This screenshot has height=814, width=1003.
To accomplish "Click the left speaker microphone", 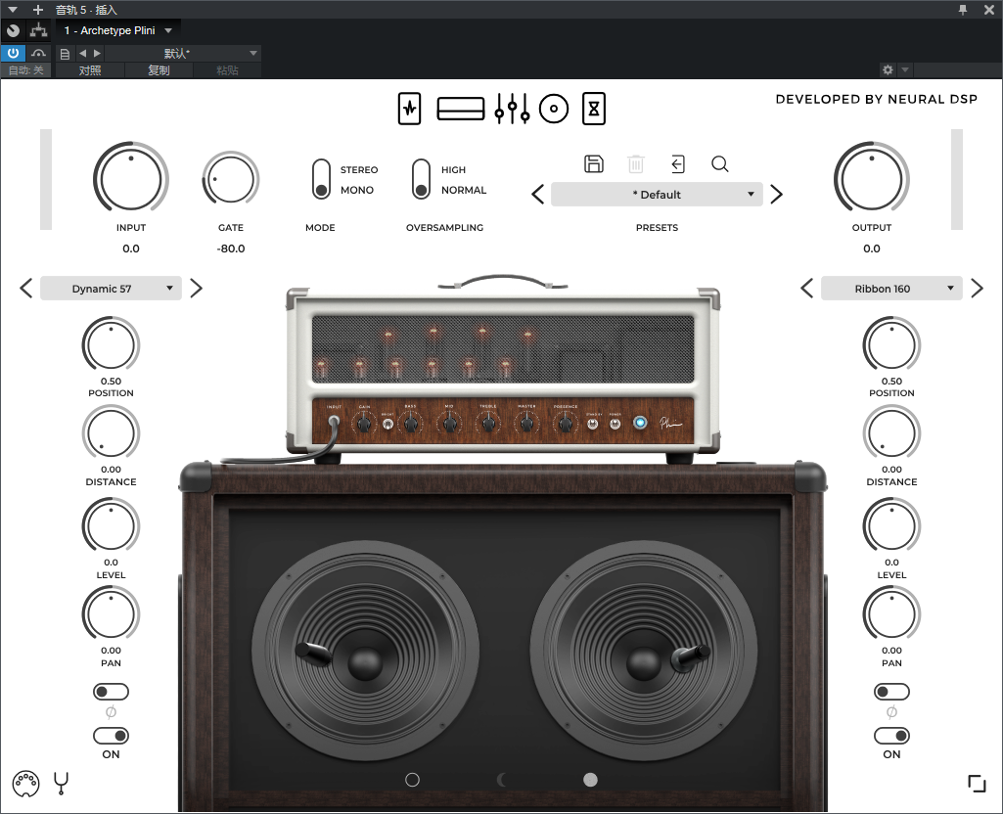I will pos(313,653).
